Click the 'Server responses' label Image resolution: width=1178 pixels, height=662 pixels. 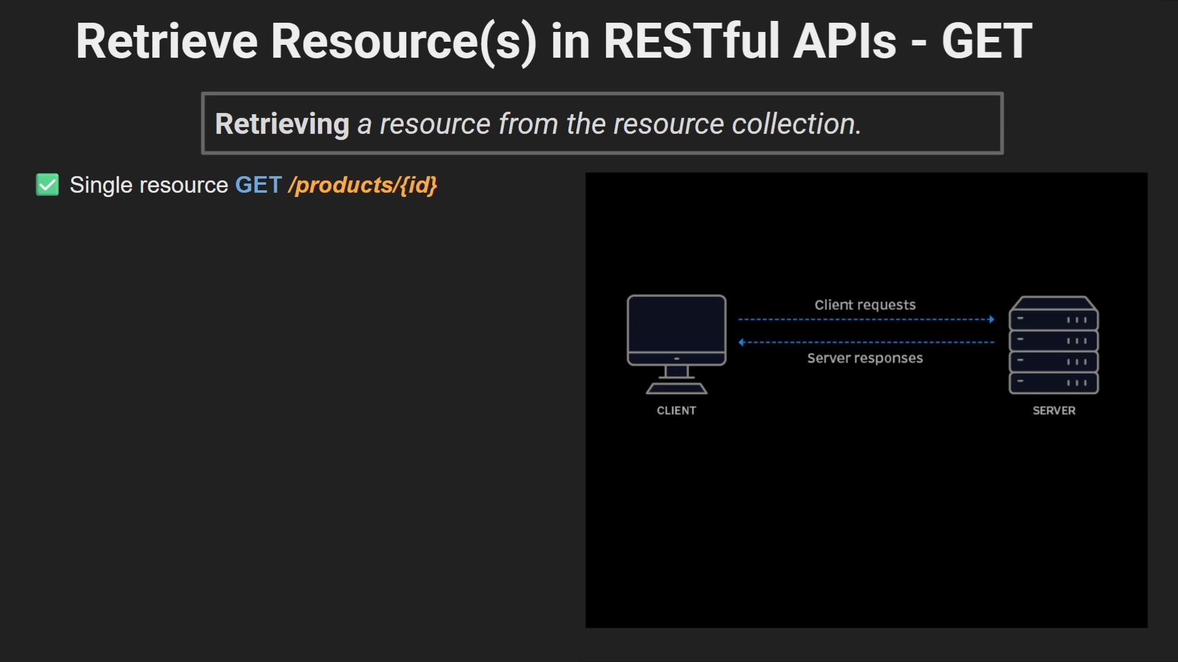point(864,358)
